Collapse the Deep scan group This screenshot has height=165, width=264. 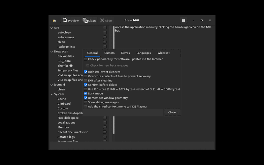pyautogui.click(x=51, y=52)
